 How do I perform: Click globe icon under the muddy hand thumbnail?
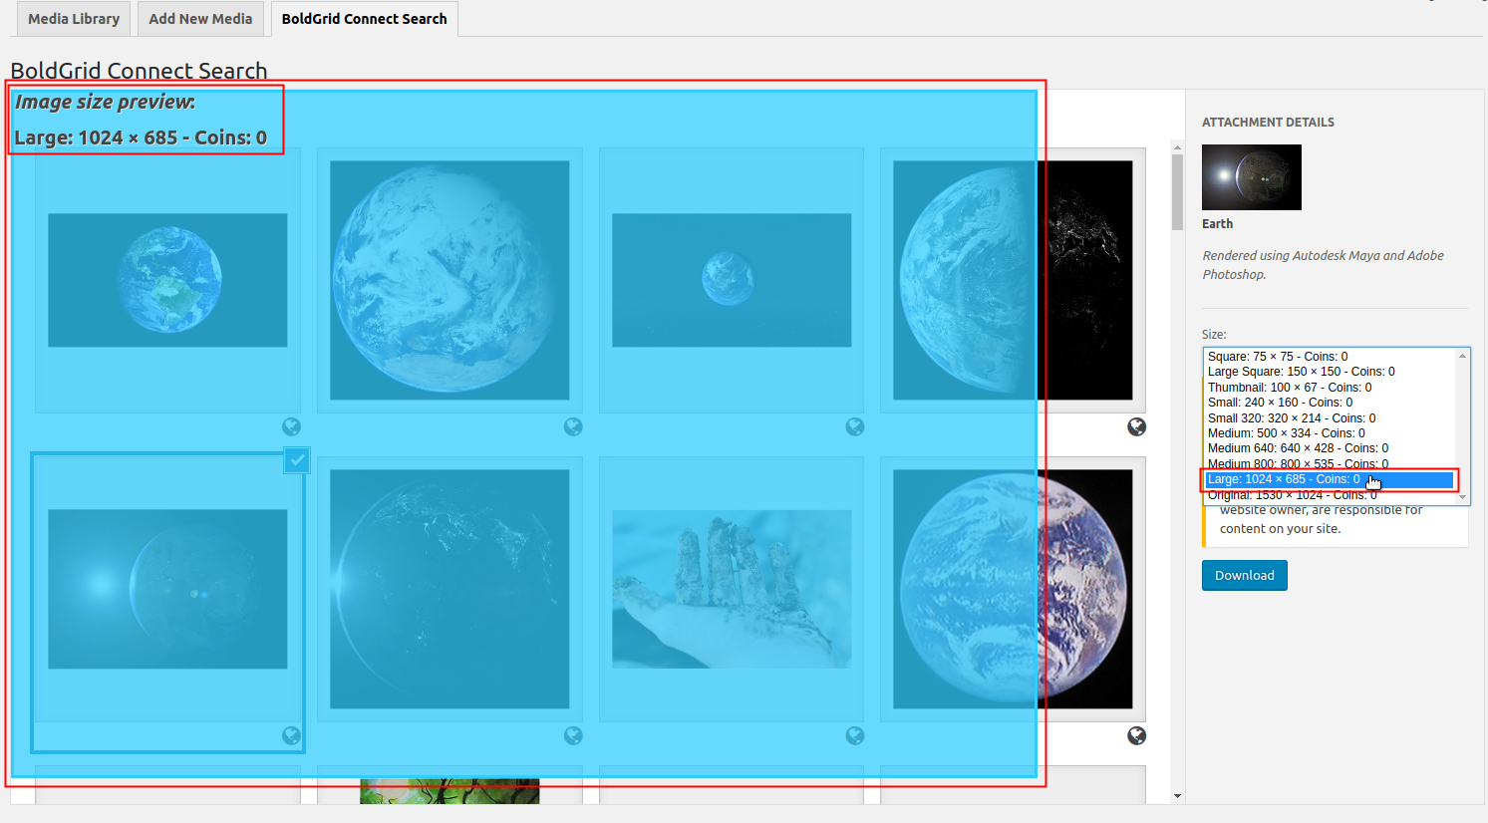(855, 736)
